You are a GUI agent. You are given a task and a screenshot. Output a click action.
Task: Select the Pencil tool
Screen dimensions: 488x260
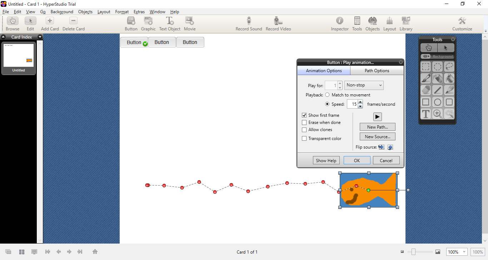coord(449,90)
